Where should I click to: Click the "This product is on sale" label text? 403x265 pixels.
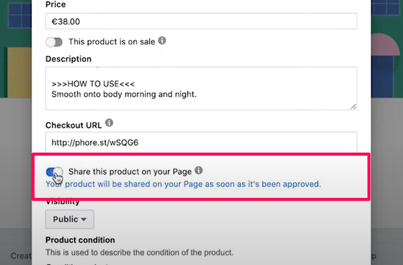pos(112,42)
